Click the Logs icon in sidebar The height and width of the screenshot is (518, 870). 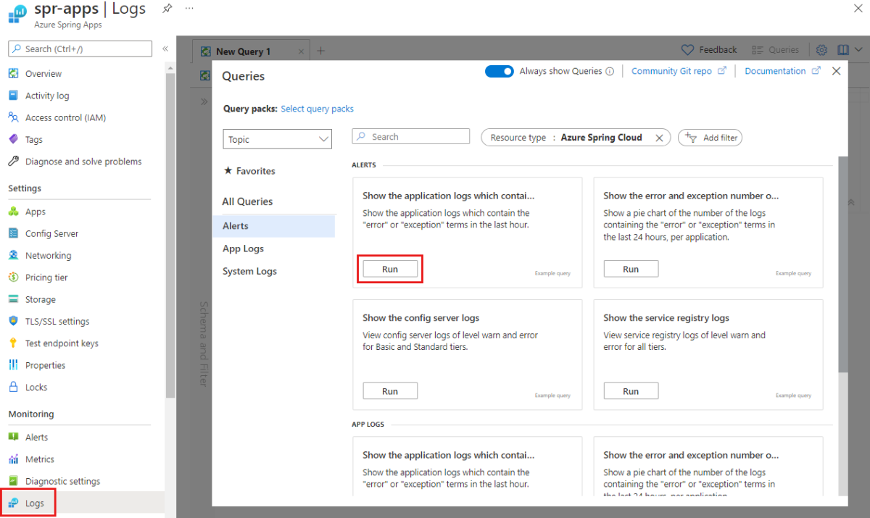13,503
